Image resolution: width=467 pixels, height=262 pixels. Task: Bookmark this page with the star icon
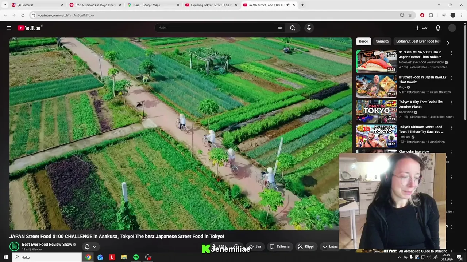(x=410, y=15)
